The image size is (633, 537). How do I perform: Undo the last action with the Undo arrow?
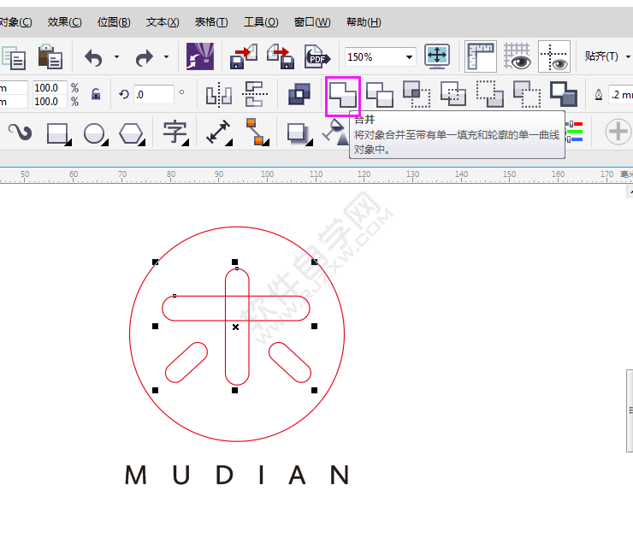[x=93, y=57]
